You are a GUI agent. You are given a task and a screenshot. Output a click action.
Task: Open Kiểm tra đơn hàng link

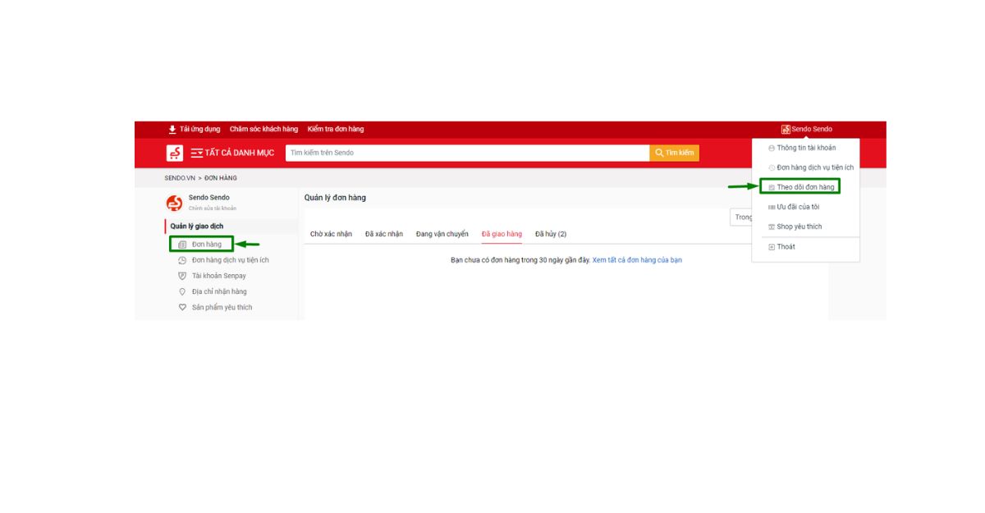(335, 129)
